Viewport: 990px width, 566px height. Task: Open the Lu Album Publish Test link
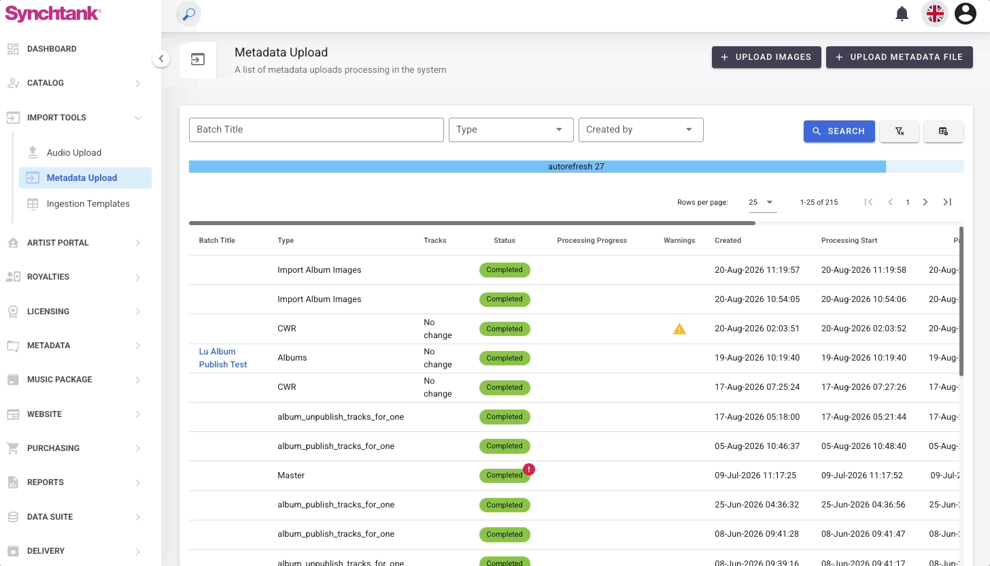[x=222, y=358]
